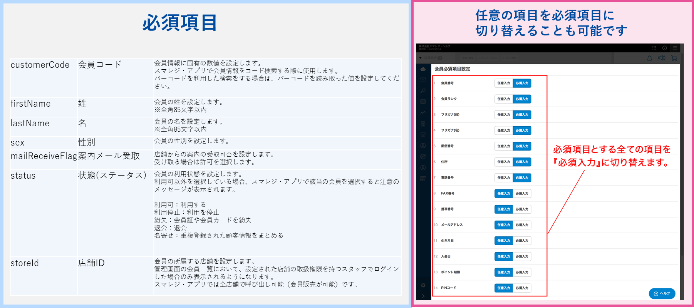Click the info circle icon in the top bar

pyautogui.click(x=664, y=48)
